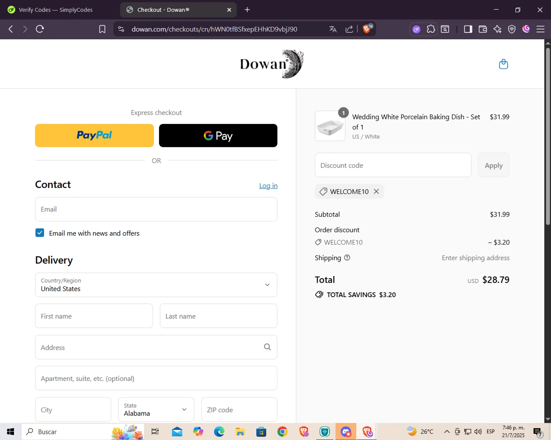Pay with the PayPal button
This screenshot has width=551, height=440.
[94, 135]
